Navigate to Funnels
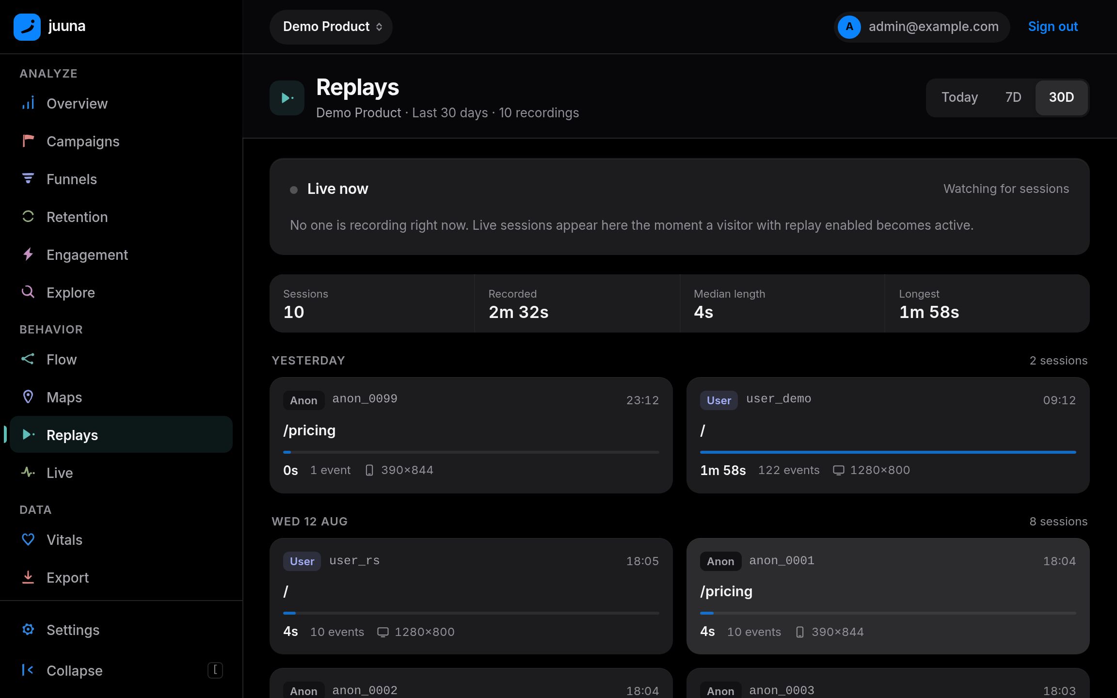The width and height of the screenshot is (1117, 698). click(x=121, y=179)
